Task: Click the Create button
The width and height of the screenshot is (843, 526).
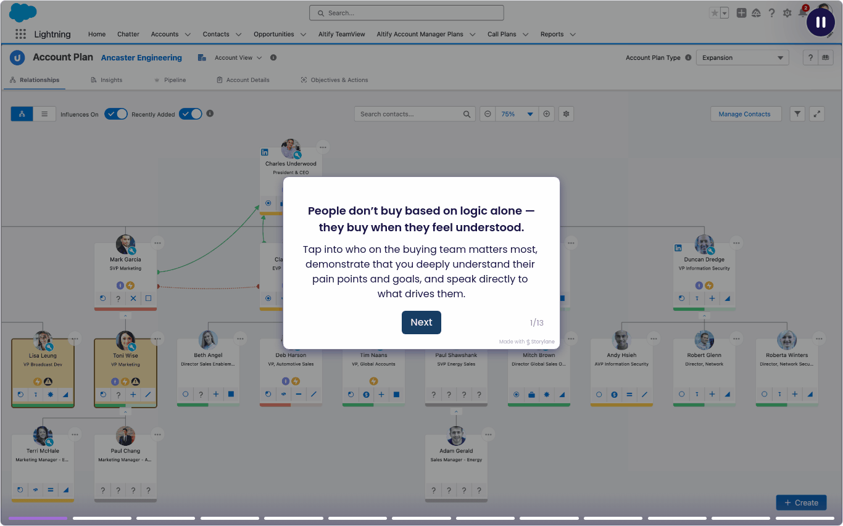Action: click(801, 503)
